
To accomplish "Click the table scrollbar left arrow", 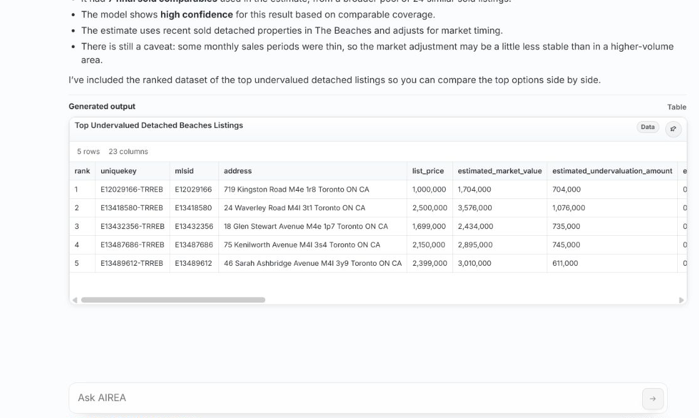I will pos(75,300).
